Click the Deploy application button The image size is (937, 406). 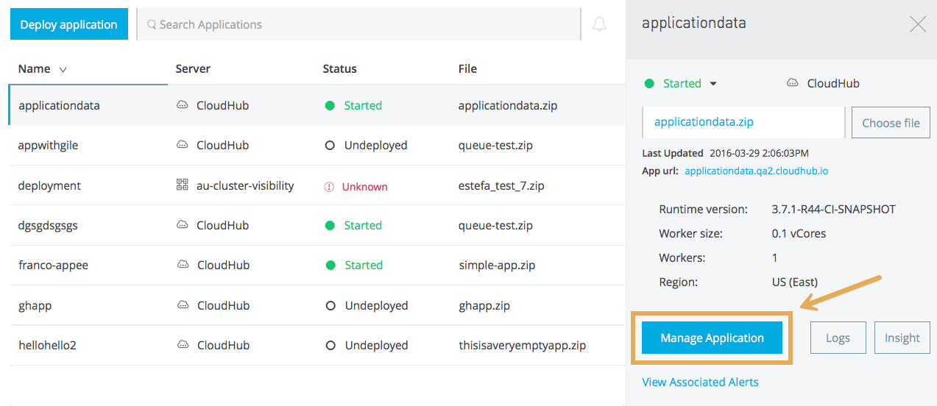point(68,24)
